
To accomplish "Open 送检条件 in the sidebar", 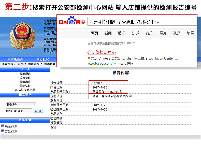I will [x=25, y=78].
